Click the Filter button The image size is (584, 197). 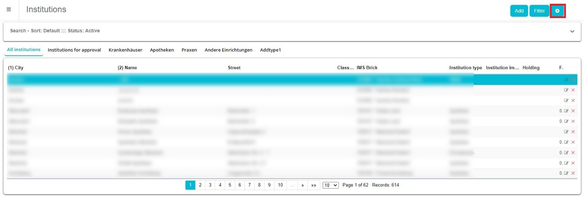point(539,11)
